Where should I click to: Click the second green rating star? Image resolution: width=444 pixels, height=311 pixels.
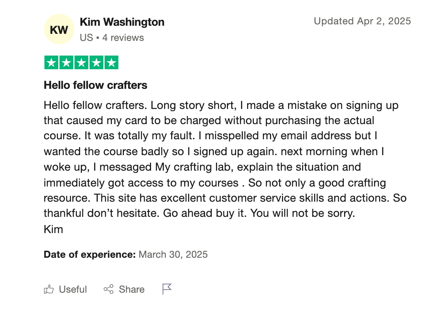[66, 63]
